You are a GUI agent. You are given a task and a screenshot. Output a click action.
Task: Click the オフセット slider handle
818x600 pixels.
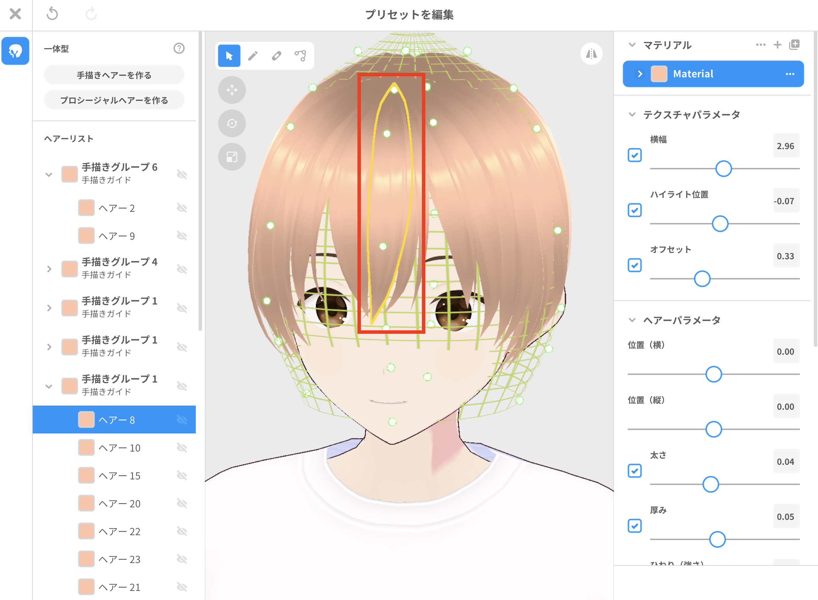click(702, 279)
